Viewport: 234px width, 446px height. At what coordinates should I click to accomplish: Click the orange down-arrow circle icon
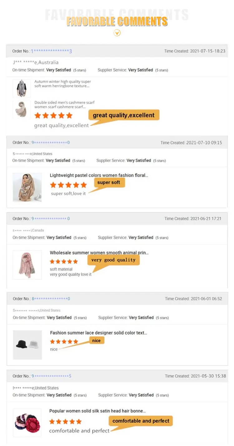point(117,33)
